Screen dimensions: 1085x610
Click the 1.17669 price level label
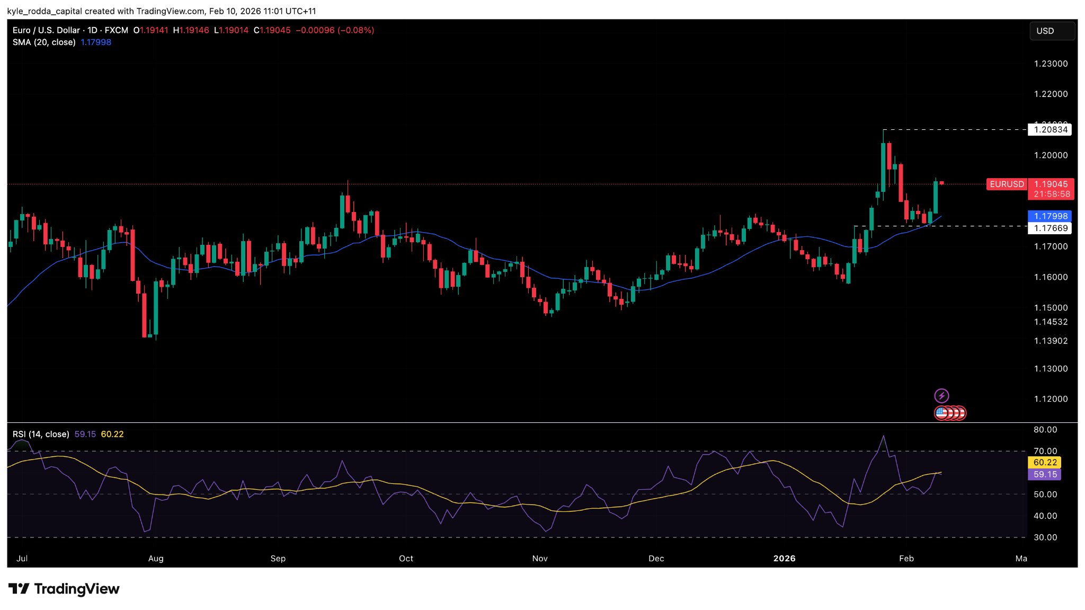(x=1050, y=228)
